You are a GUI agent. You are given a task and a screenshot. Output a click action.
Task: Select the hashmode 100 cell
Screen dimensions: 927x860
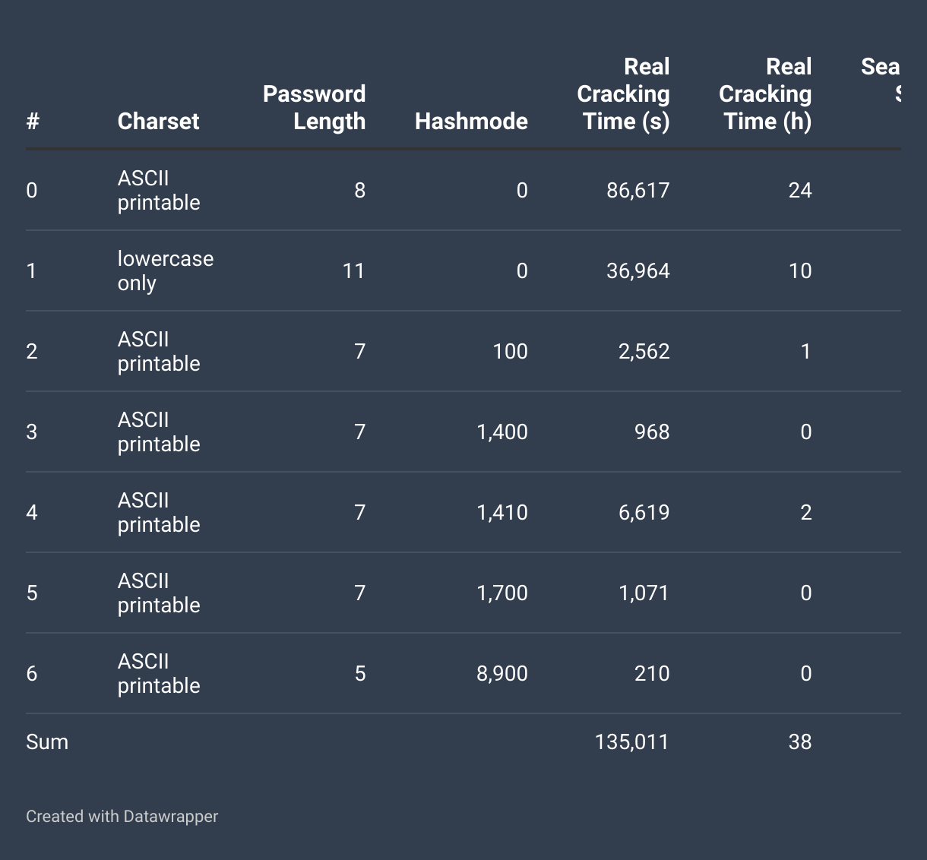[x=510, y=351]
